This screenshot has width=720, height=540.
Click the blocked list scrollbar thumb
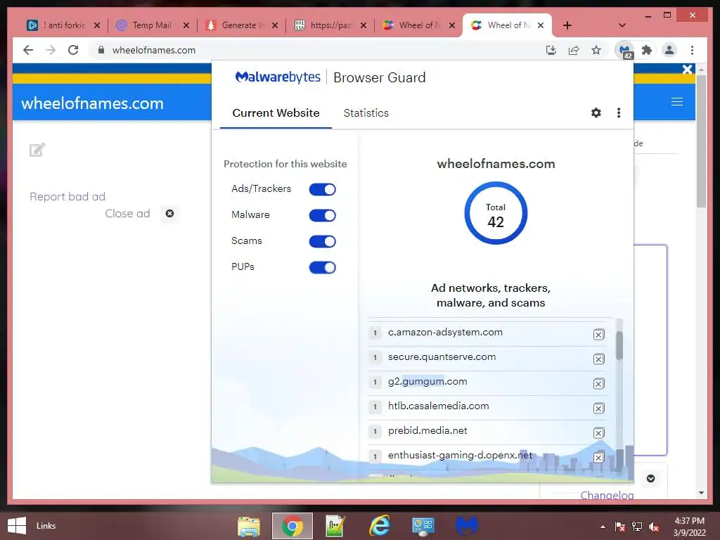click(x=619, y=345)
